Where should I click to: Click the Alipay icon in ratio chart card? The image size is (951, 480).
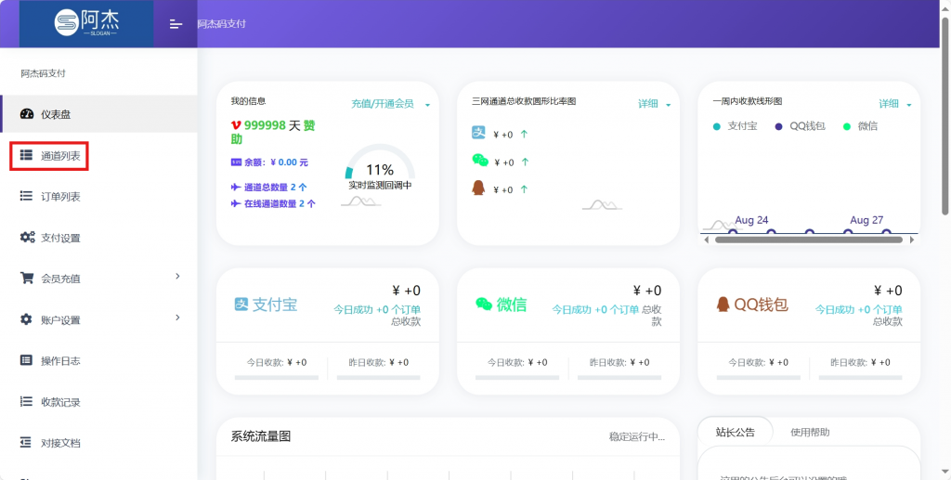coord(478,132)
